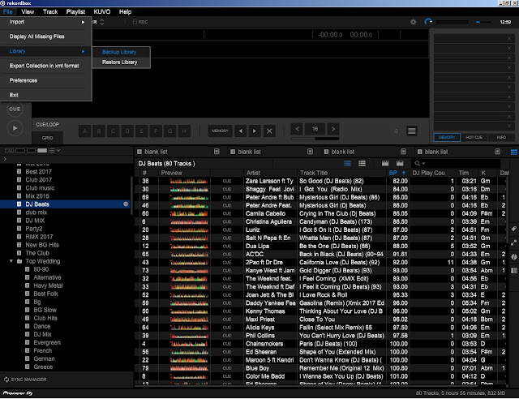Open the tag icon on right sidebar
The height and width of the screenshot is (399, 519).
[513, 229]
